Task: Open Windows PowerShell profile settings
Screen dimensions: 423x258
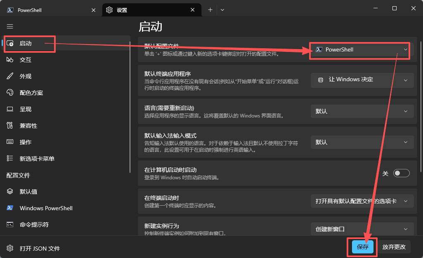Action: [66, 208]
